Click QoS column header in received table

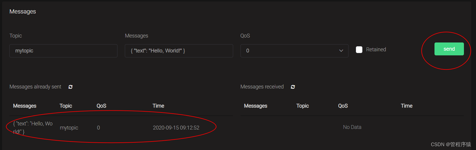(x=343, y=106)
